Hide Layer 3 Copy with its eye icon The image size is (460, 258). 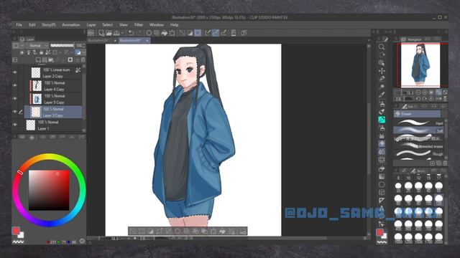coord(14,112)
